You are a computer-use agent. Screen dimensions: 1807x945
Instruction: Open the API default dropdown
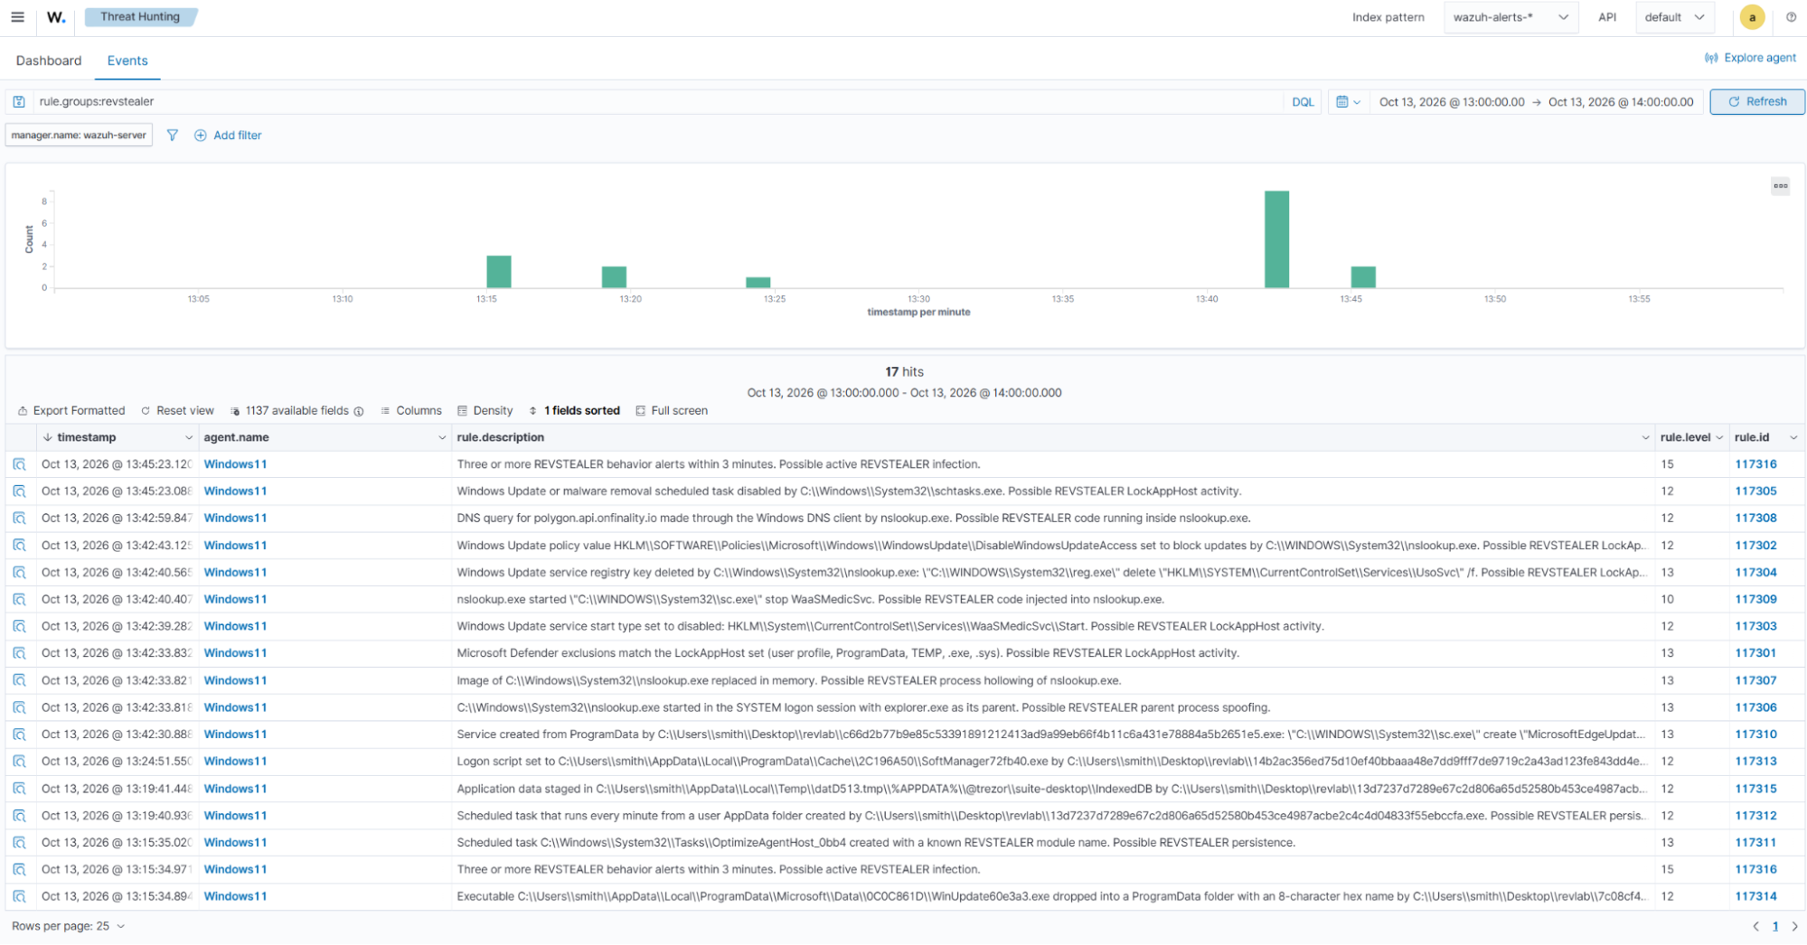pyautogui.click(x=1674, y=17)
